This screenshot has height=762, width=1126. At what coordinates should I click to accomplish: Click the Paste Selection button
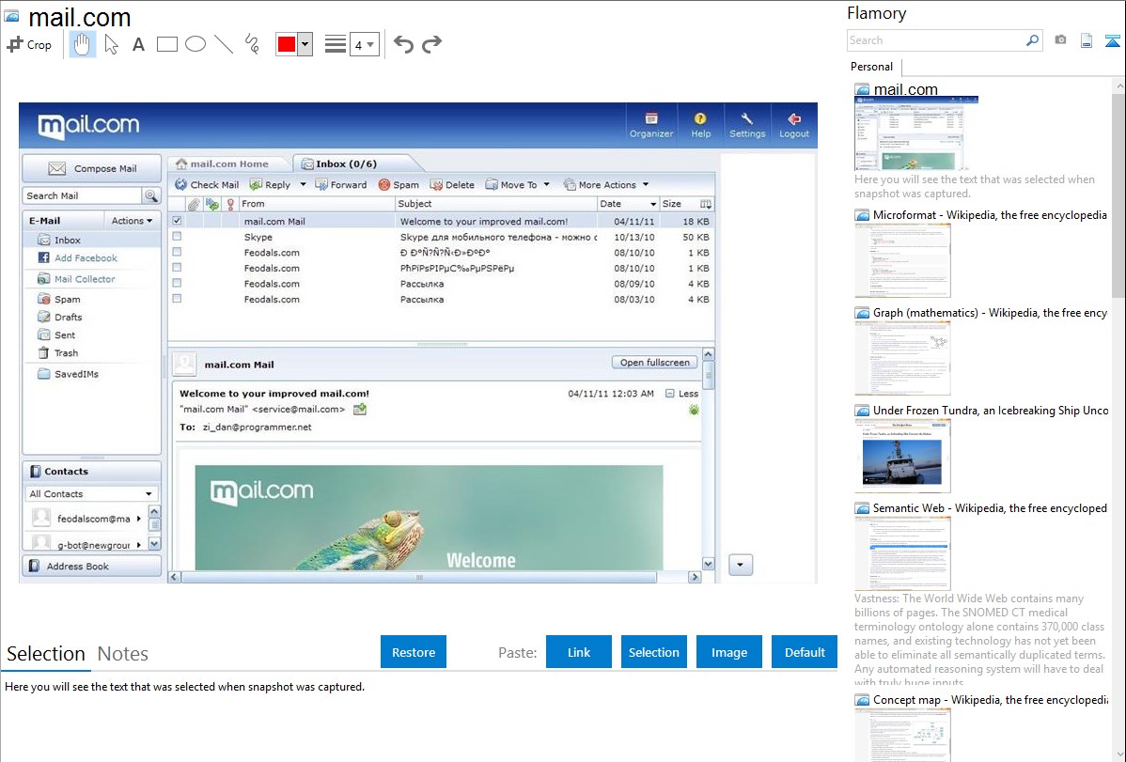(x=653, y=652)
